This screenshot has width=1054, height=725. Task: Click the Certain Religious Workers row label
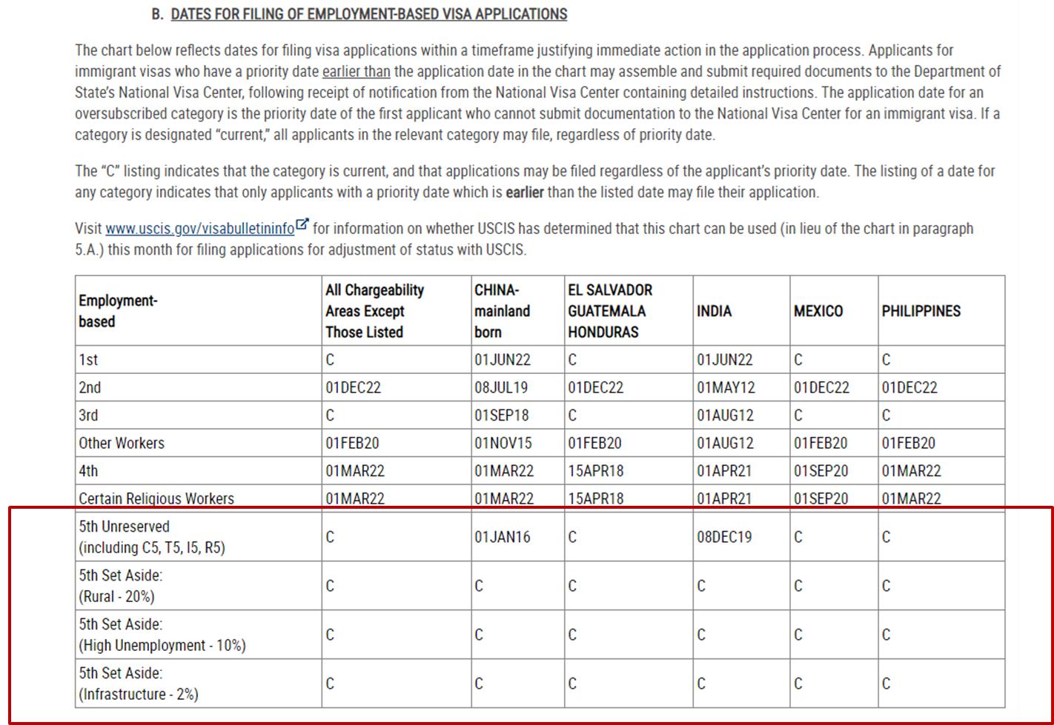[156, 498]
